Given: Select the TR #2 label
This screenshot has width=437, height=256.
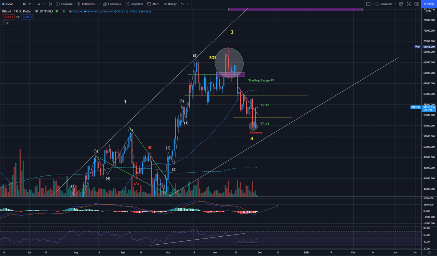Looking at the screenshot, I should pyautogui.click(x=264, y=105).
